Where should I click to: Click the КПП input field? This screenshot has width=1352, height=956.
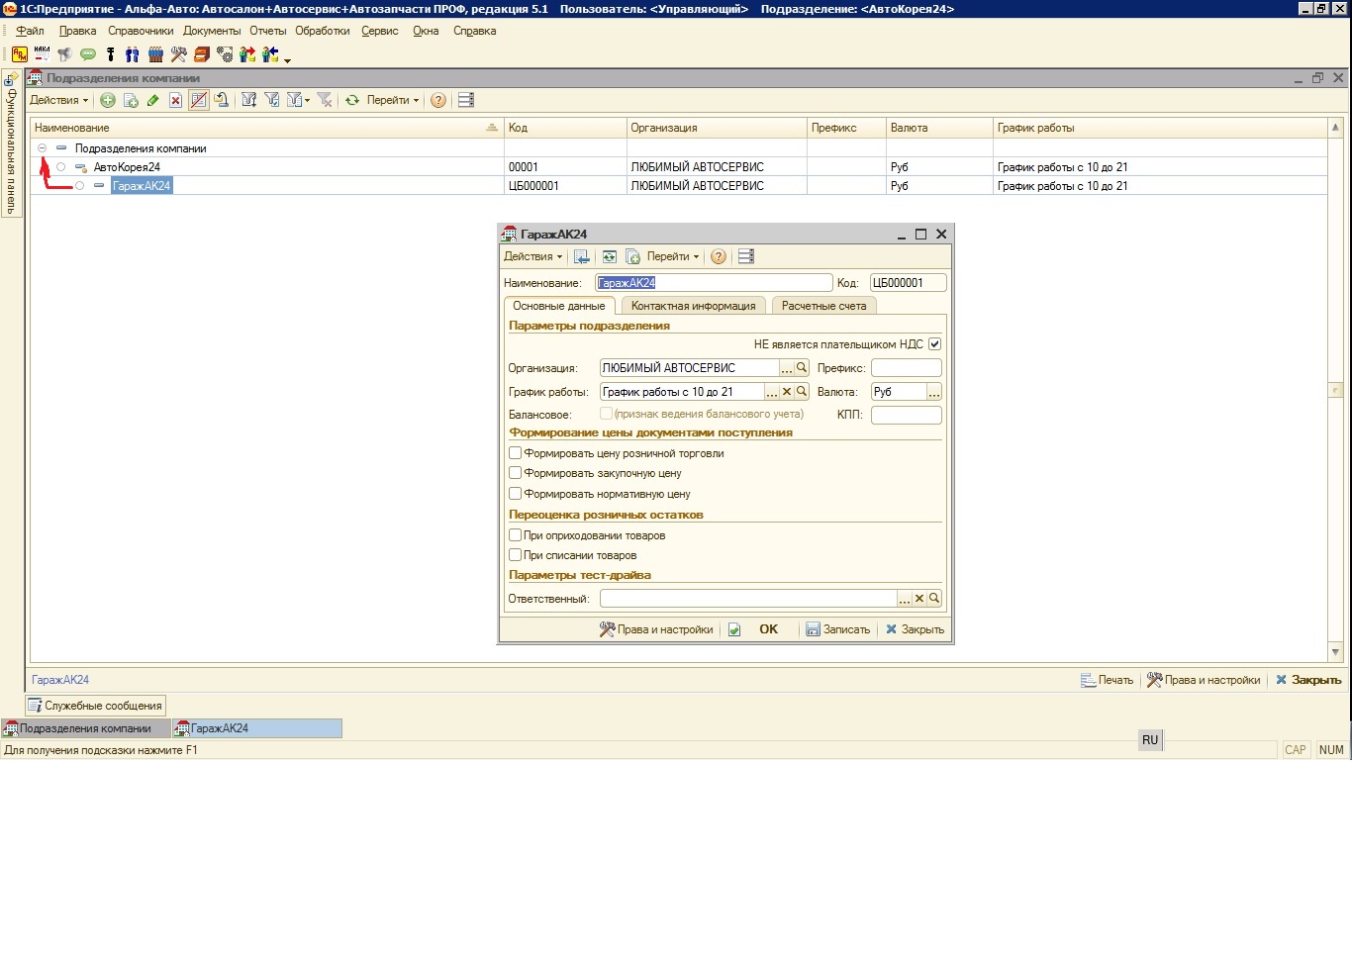(907, 415)
